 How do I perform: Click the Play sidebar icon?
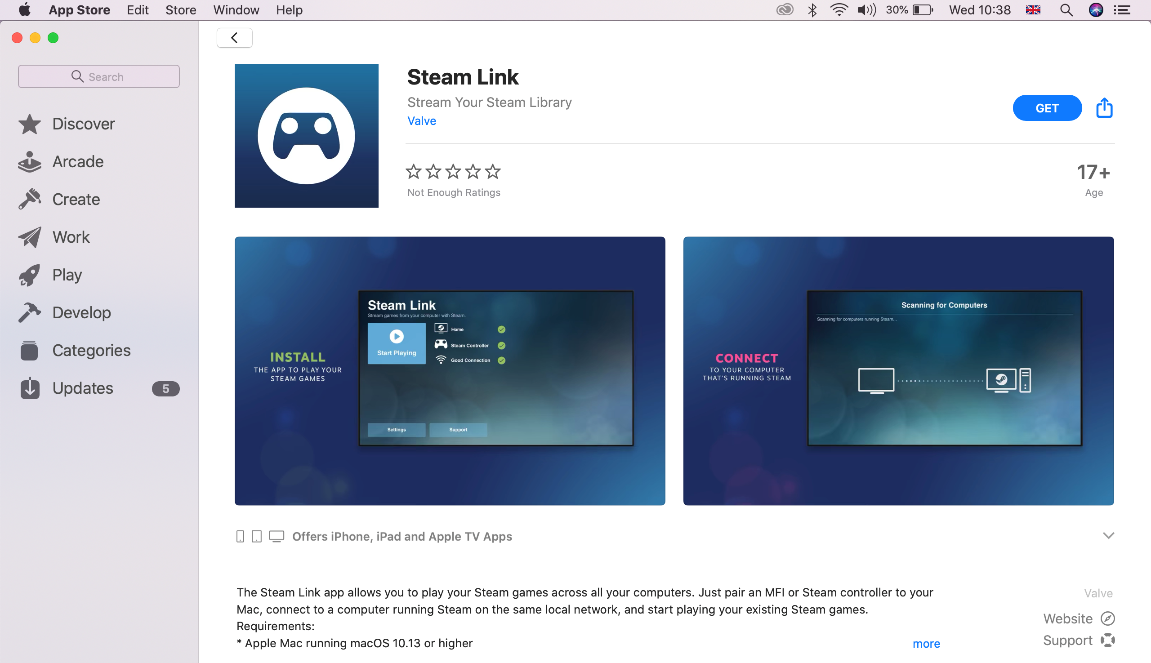click(x=29, y=274)
